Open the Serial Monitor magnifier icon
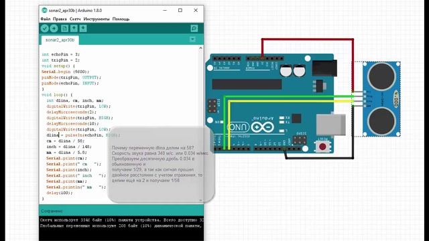 [194, 28]
